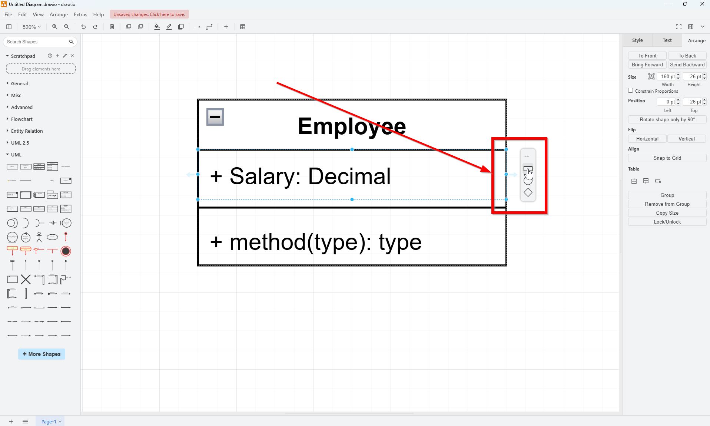Screen dimensions: 710x426
Task: Click the Delete (trash) icon
Action: coord(112,27)
